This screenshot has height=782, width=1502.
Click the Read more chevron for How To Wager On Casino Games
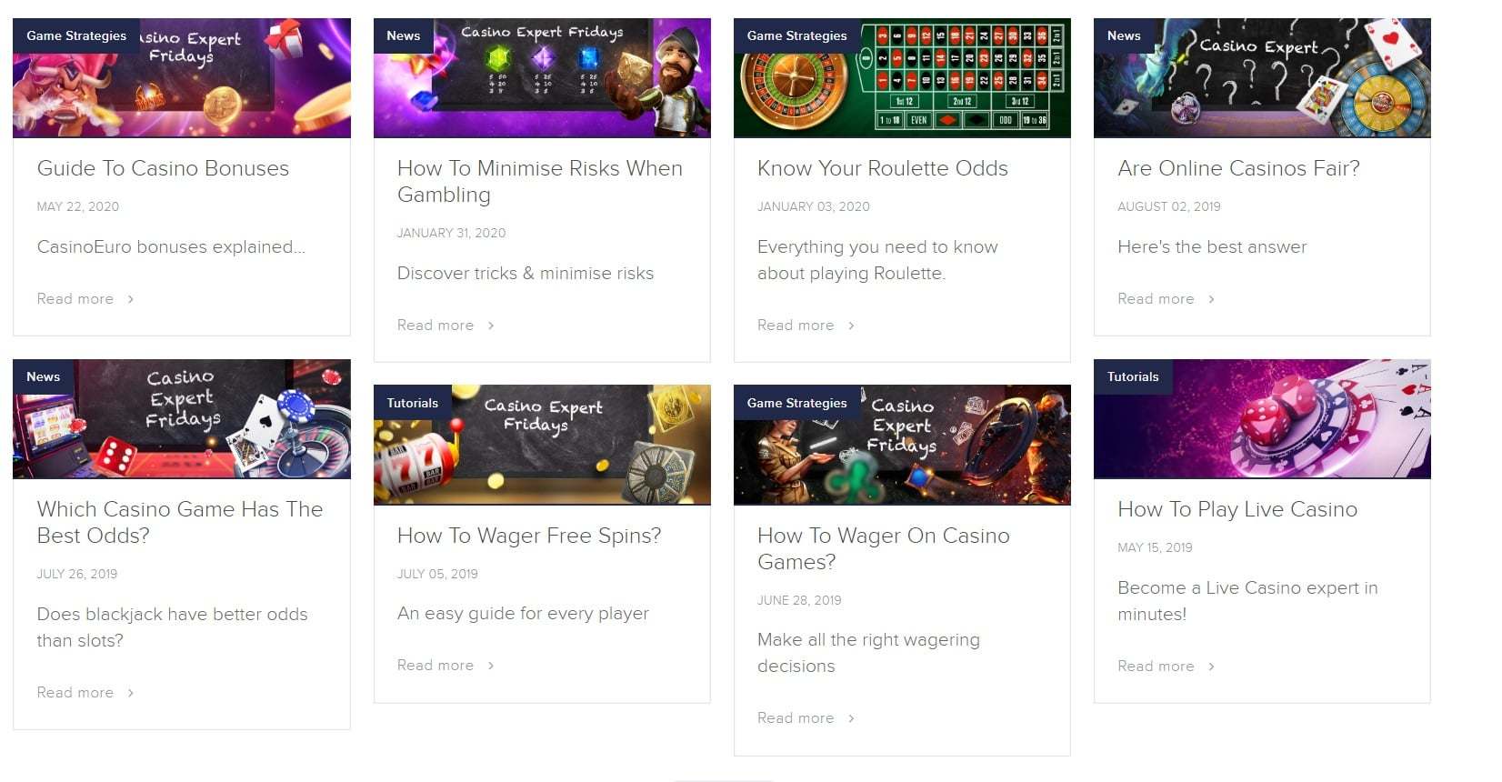click(x=851, y=718)
